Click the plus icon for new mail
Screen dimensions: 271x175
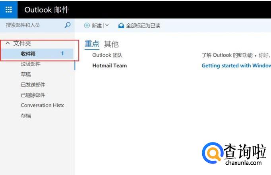click(87, 25)
